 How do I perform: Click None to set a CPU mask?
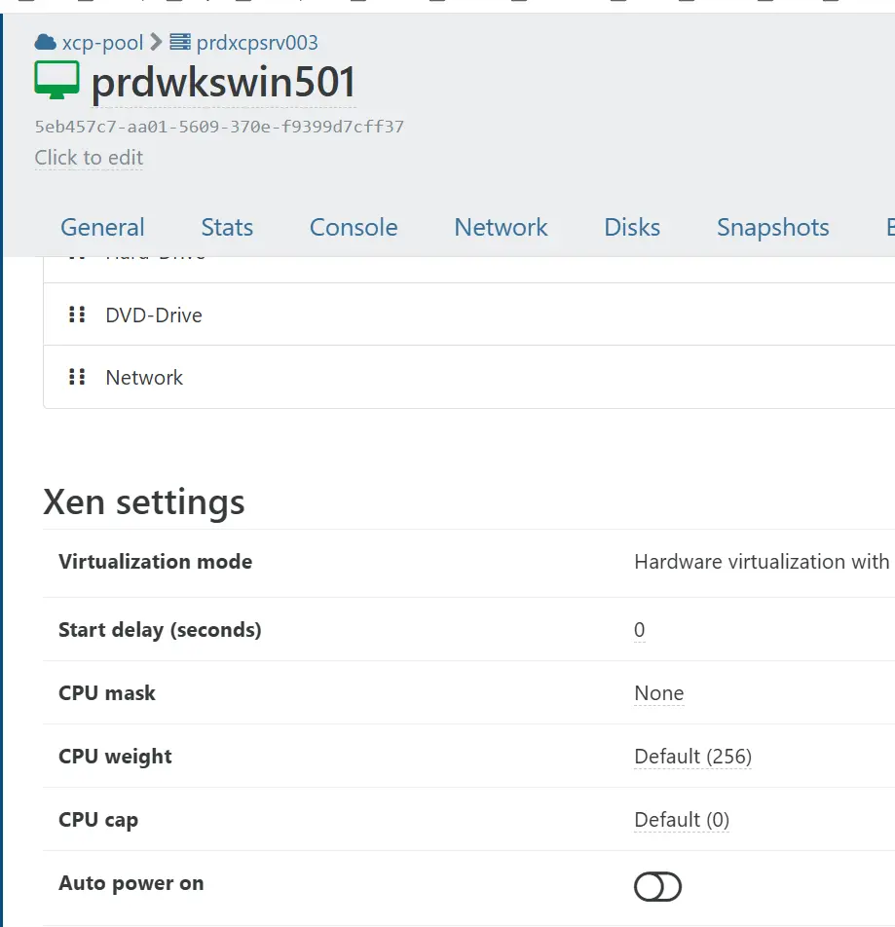tap(658, 692)
